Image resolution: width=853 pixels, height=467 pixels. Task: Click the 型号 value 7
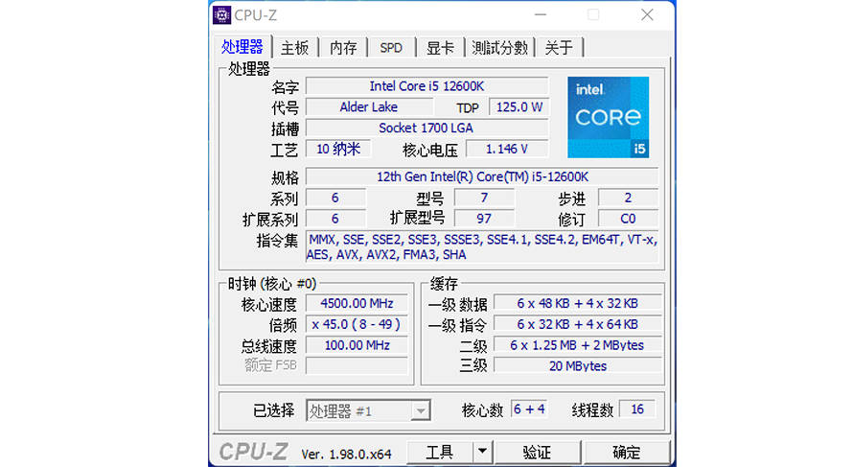coord(484,198)
